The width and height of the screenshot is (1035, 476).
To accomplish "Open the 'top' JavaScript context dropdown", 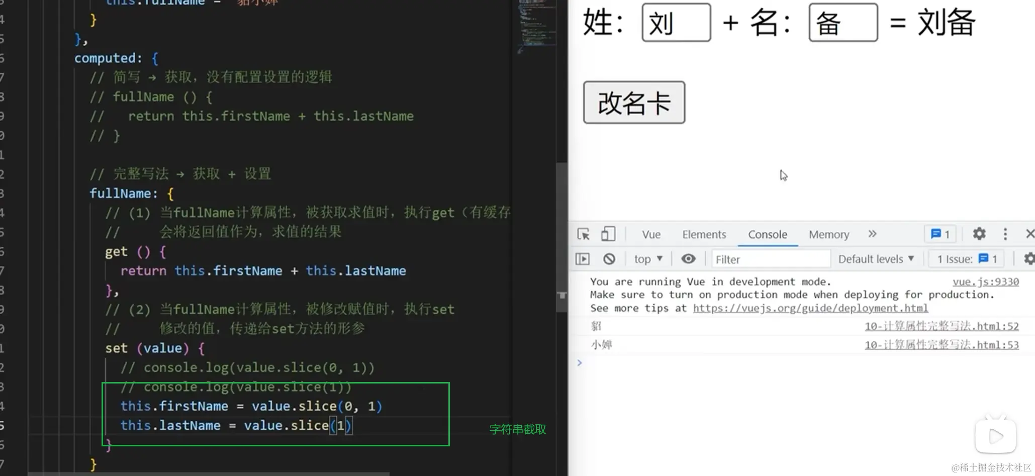I will point(648,259).
